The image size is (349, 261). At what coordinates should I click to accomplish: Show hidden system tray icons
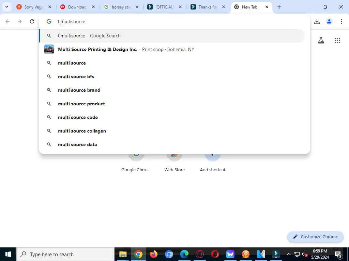[288, 254]
